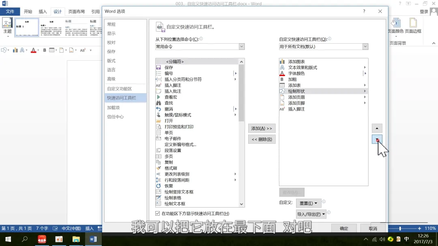Select Add Chart icon in right list

[282, 61]
